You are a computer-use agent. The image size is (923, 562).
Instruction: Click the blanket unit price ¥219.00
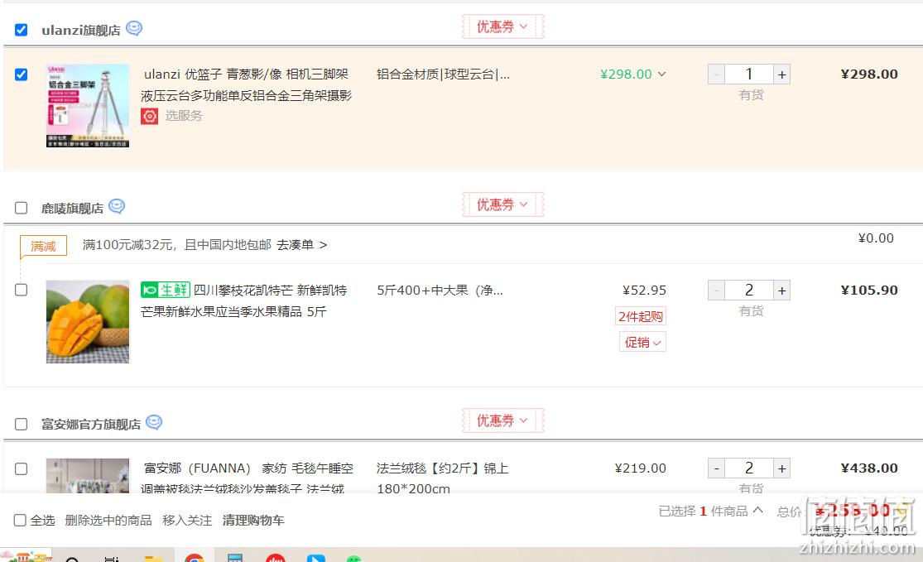click(x=641, y=468)
